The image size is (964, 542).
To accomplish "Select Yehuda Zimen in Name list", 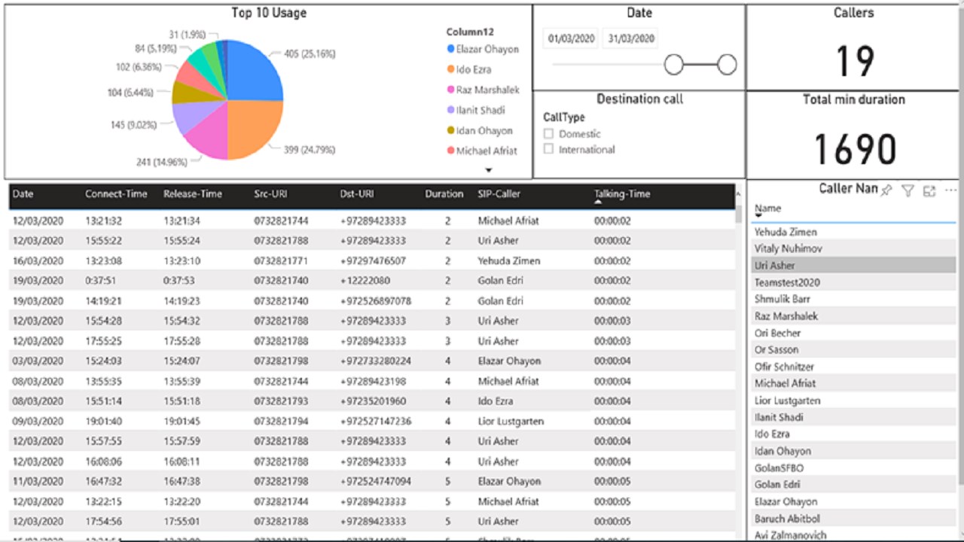I will pyautogui.click(x=853, y=232).
